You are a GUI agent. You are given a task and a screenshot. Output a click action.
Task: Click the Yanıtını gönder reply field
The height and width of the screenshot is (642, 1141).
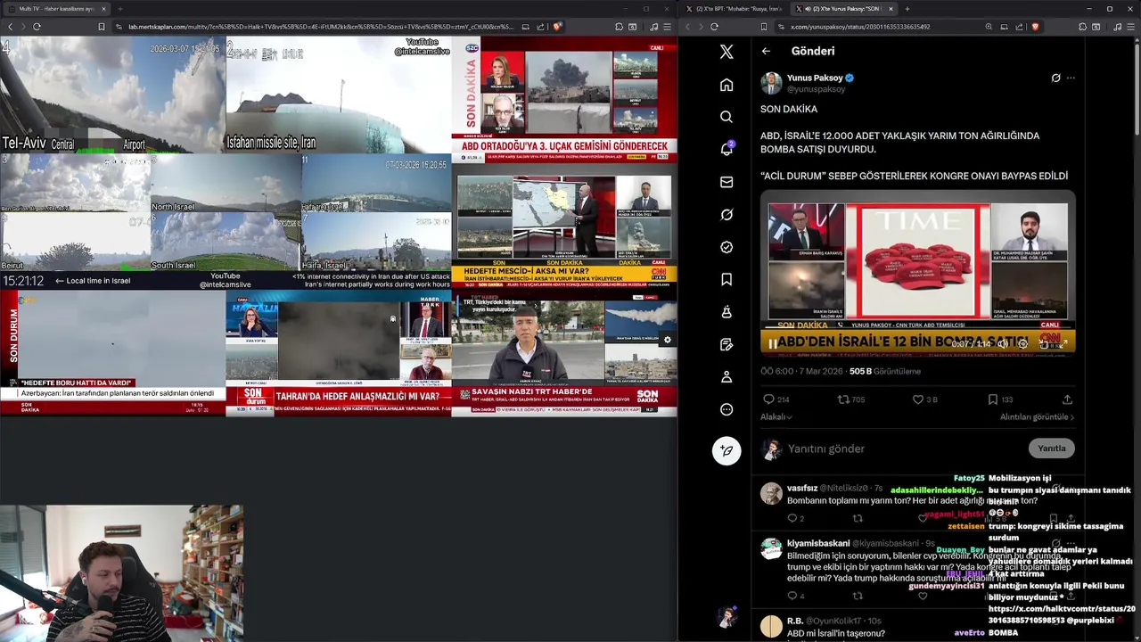point(900,449)
